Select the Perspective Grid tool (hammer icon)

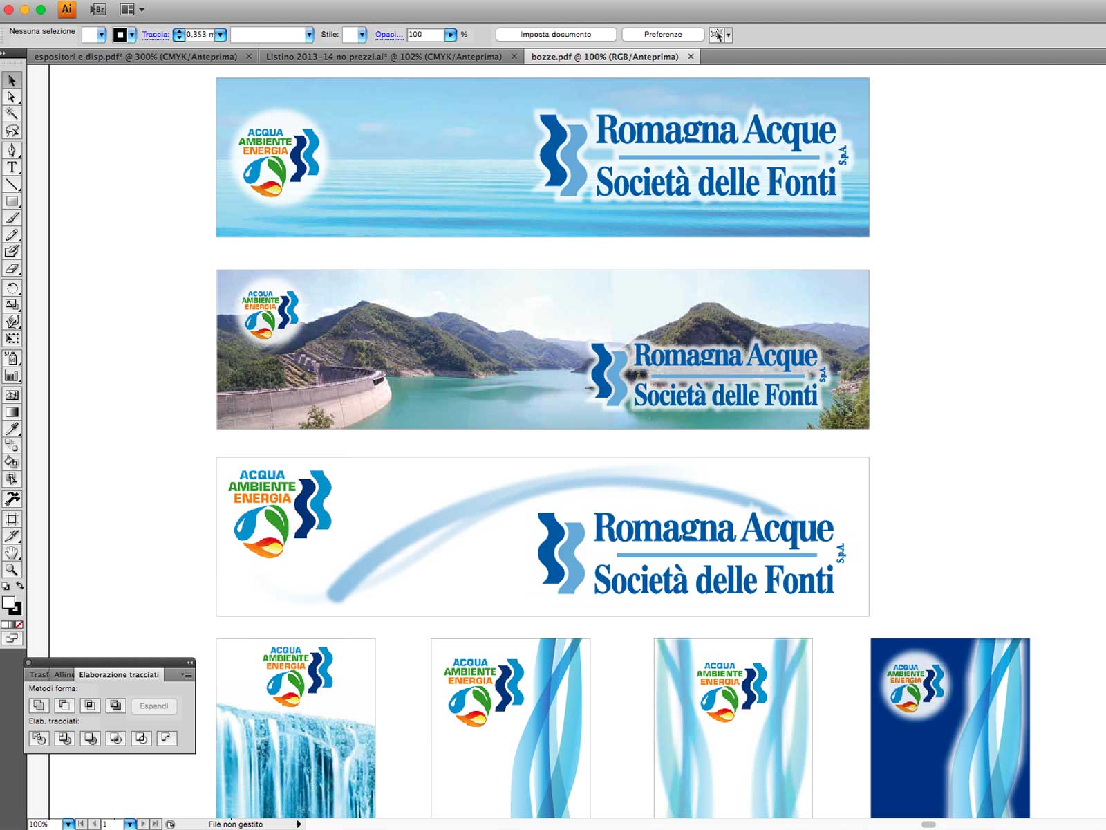point(12,498)
